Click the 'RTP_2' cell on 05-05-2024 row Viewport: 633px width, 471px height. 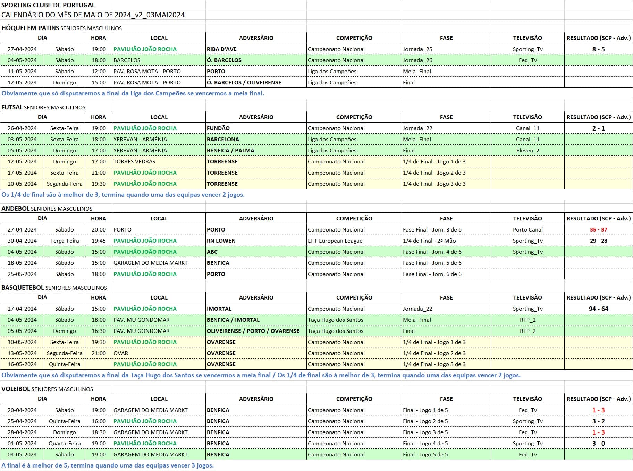pyautogui.click(x=527, y=331)
